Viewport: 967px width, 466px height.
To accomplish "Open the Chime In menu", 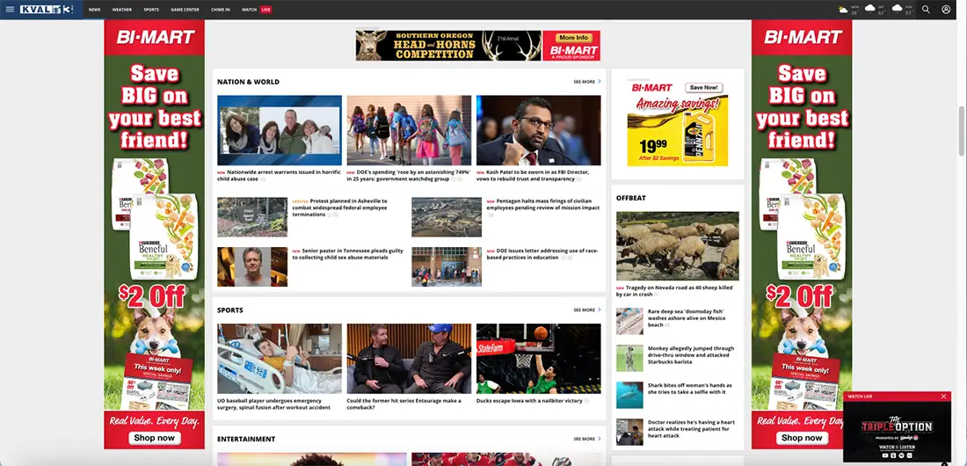I will [x=220, y=10].
